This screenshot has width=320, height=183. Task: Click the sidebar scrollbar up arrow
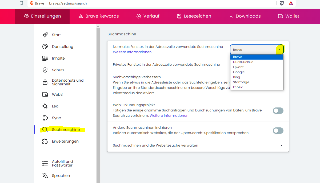[x=98, y=26]
